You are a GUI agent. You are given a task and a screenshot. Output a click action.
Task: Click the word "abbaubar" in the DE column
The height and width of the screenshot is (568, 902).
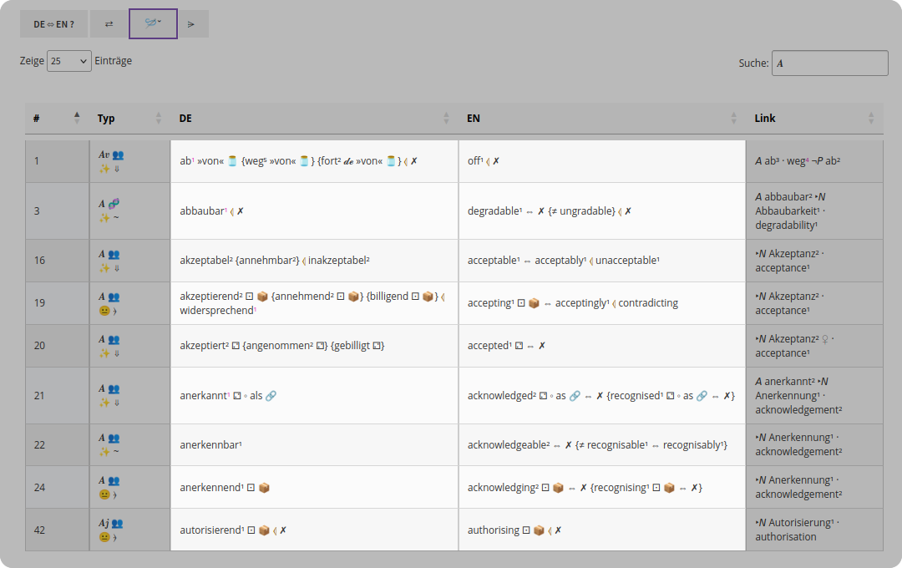pos(202,211)
